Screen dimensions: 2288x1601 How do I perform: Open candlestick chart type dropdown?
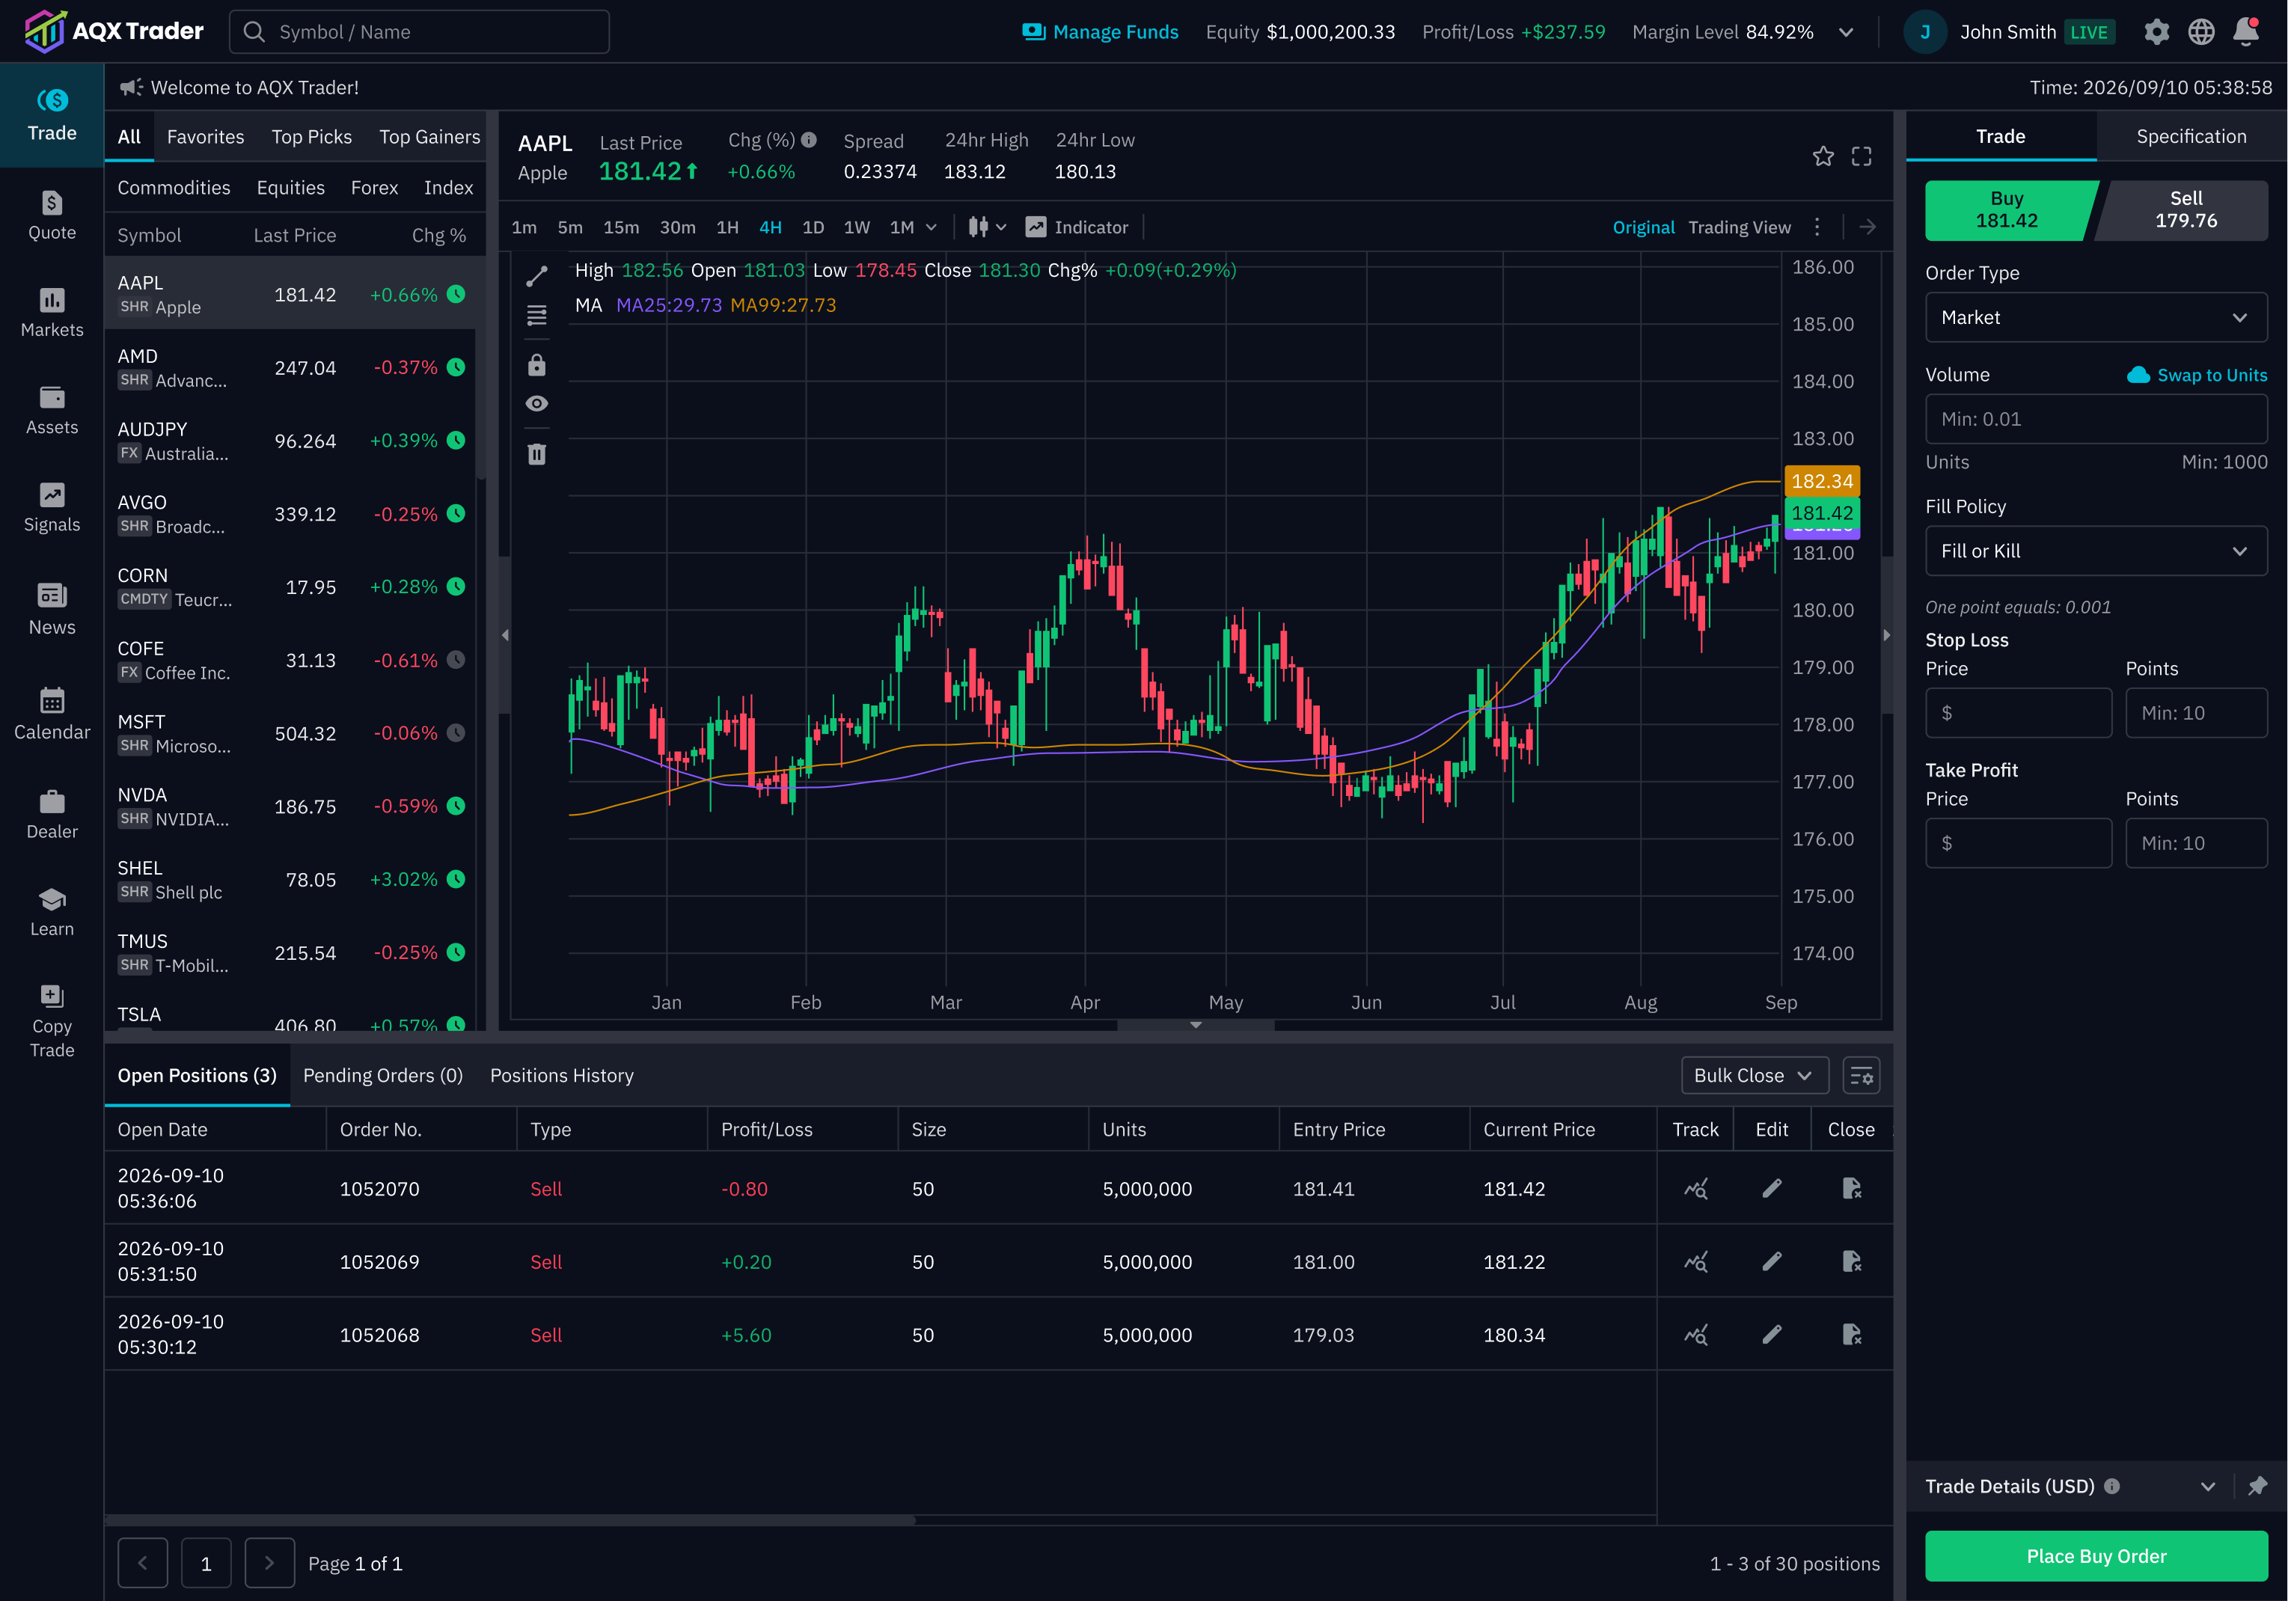988,227
